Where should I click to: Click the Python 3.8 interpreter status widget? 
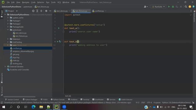176,103
